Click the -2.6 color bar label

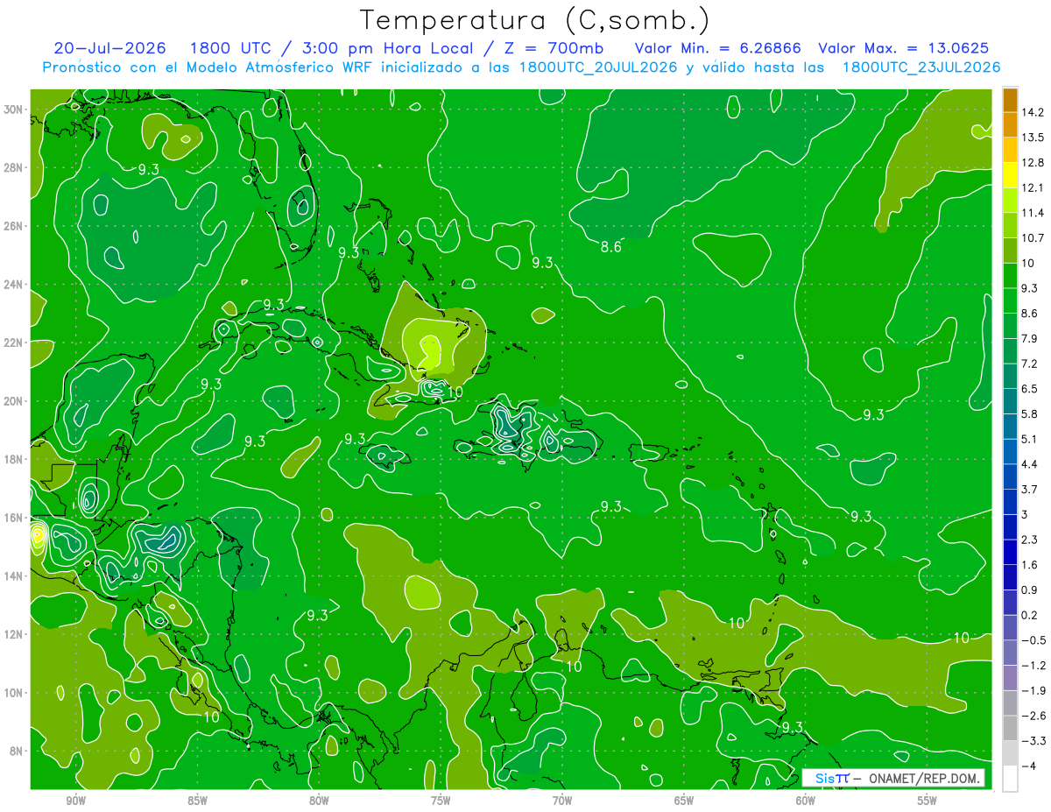[1033, 716]
